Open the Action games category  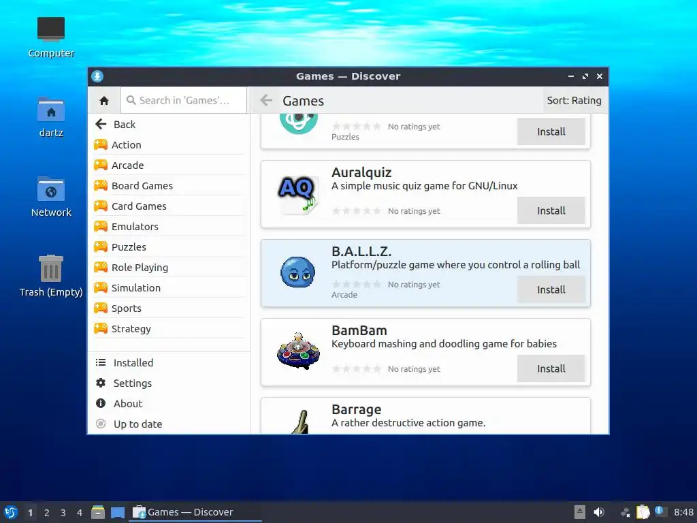tap(169, 144)
